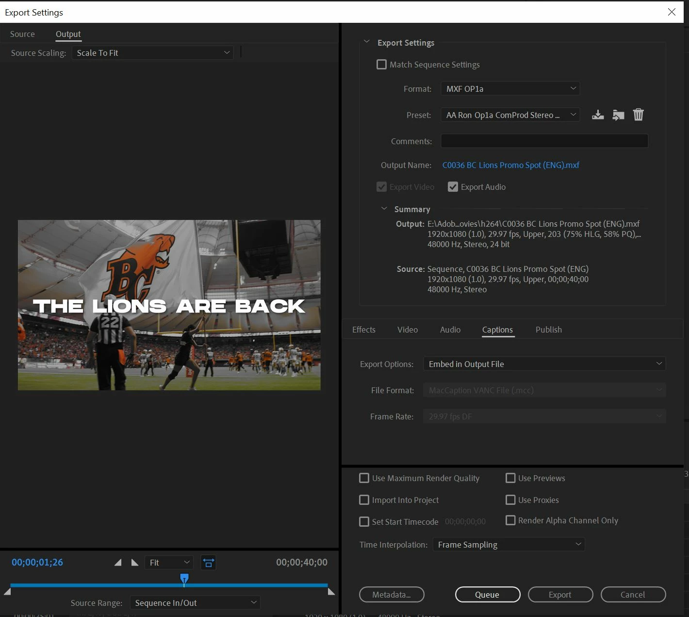The height and width of the screenshot is (617, 689).
Task: Click the Metadata button
Action: 392,595
